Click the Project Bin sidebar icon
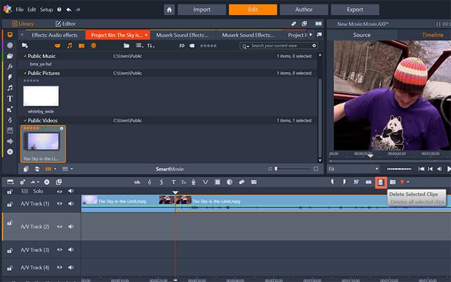451x282 pixels. 10,35
